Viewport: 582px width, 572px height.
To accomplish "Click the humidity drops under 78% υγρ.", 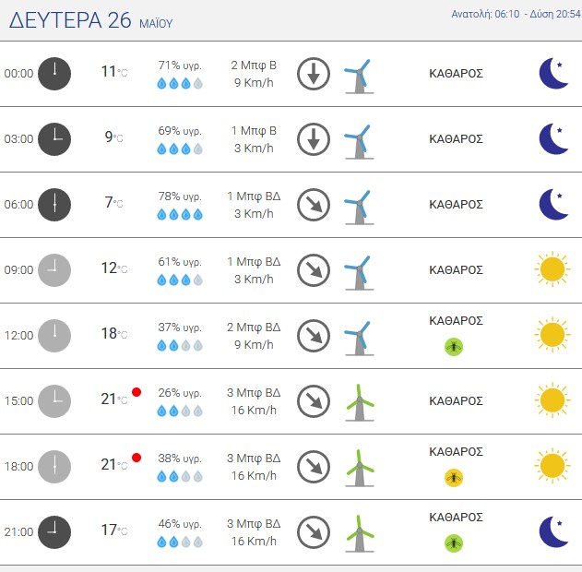I will pyautogui.click(x=180, y=214).
